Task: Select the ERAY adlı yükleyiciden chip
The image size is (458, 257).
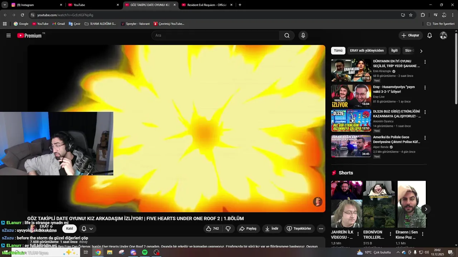Action: 367,51
